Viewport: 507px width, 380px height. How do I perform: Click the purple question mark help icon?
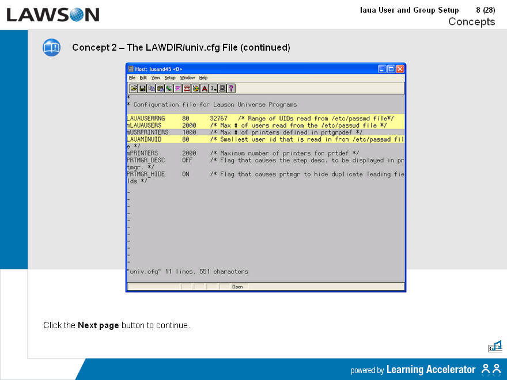(x=231, y=88)
